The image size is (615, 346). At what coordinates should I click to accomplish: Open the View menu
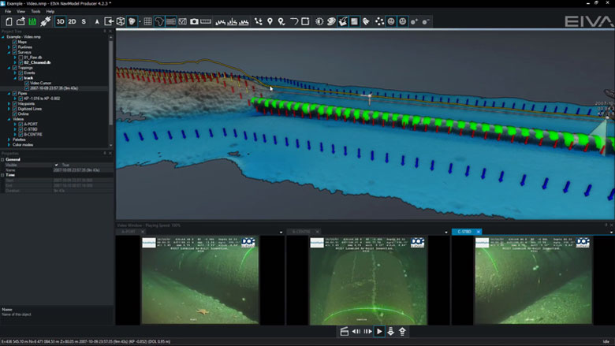tap(21, 12)
